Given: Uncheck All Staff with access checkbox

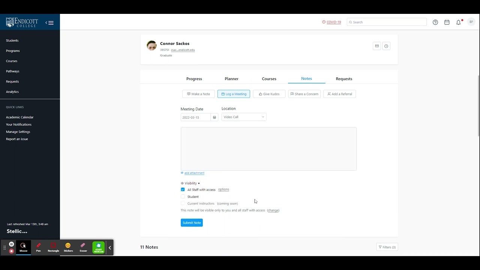Looking at the screenshot, I should (x=183, y=189).
